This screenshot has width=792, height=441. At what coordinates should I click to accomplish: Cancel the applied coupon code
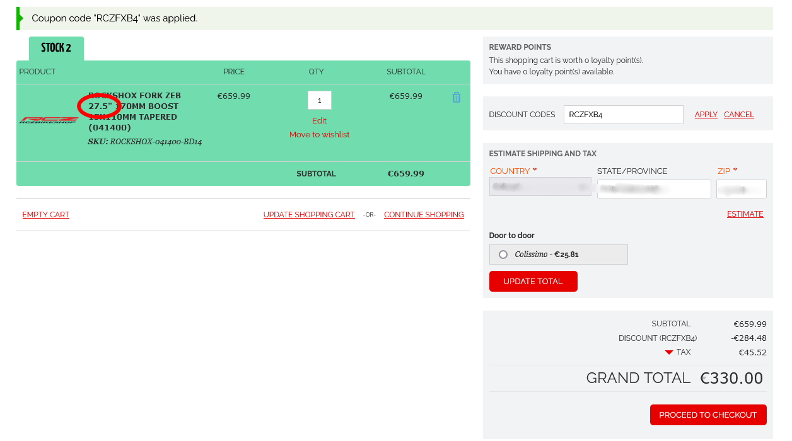coord(738,115)
